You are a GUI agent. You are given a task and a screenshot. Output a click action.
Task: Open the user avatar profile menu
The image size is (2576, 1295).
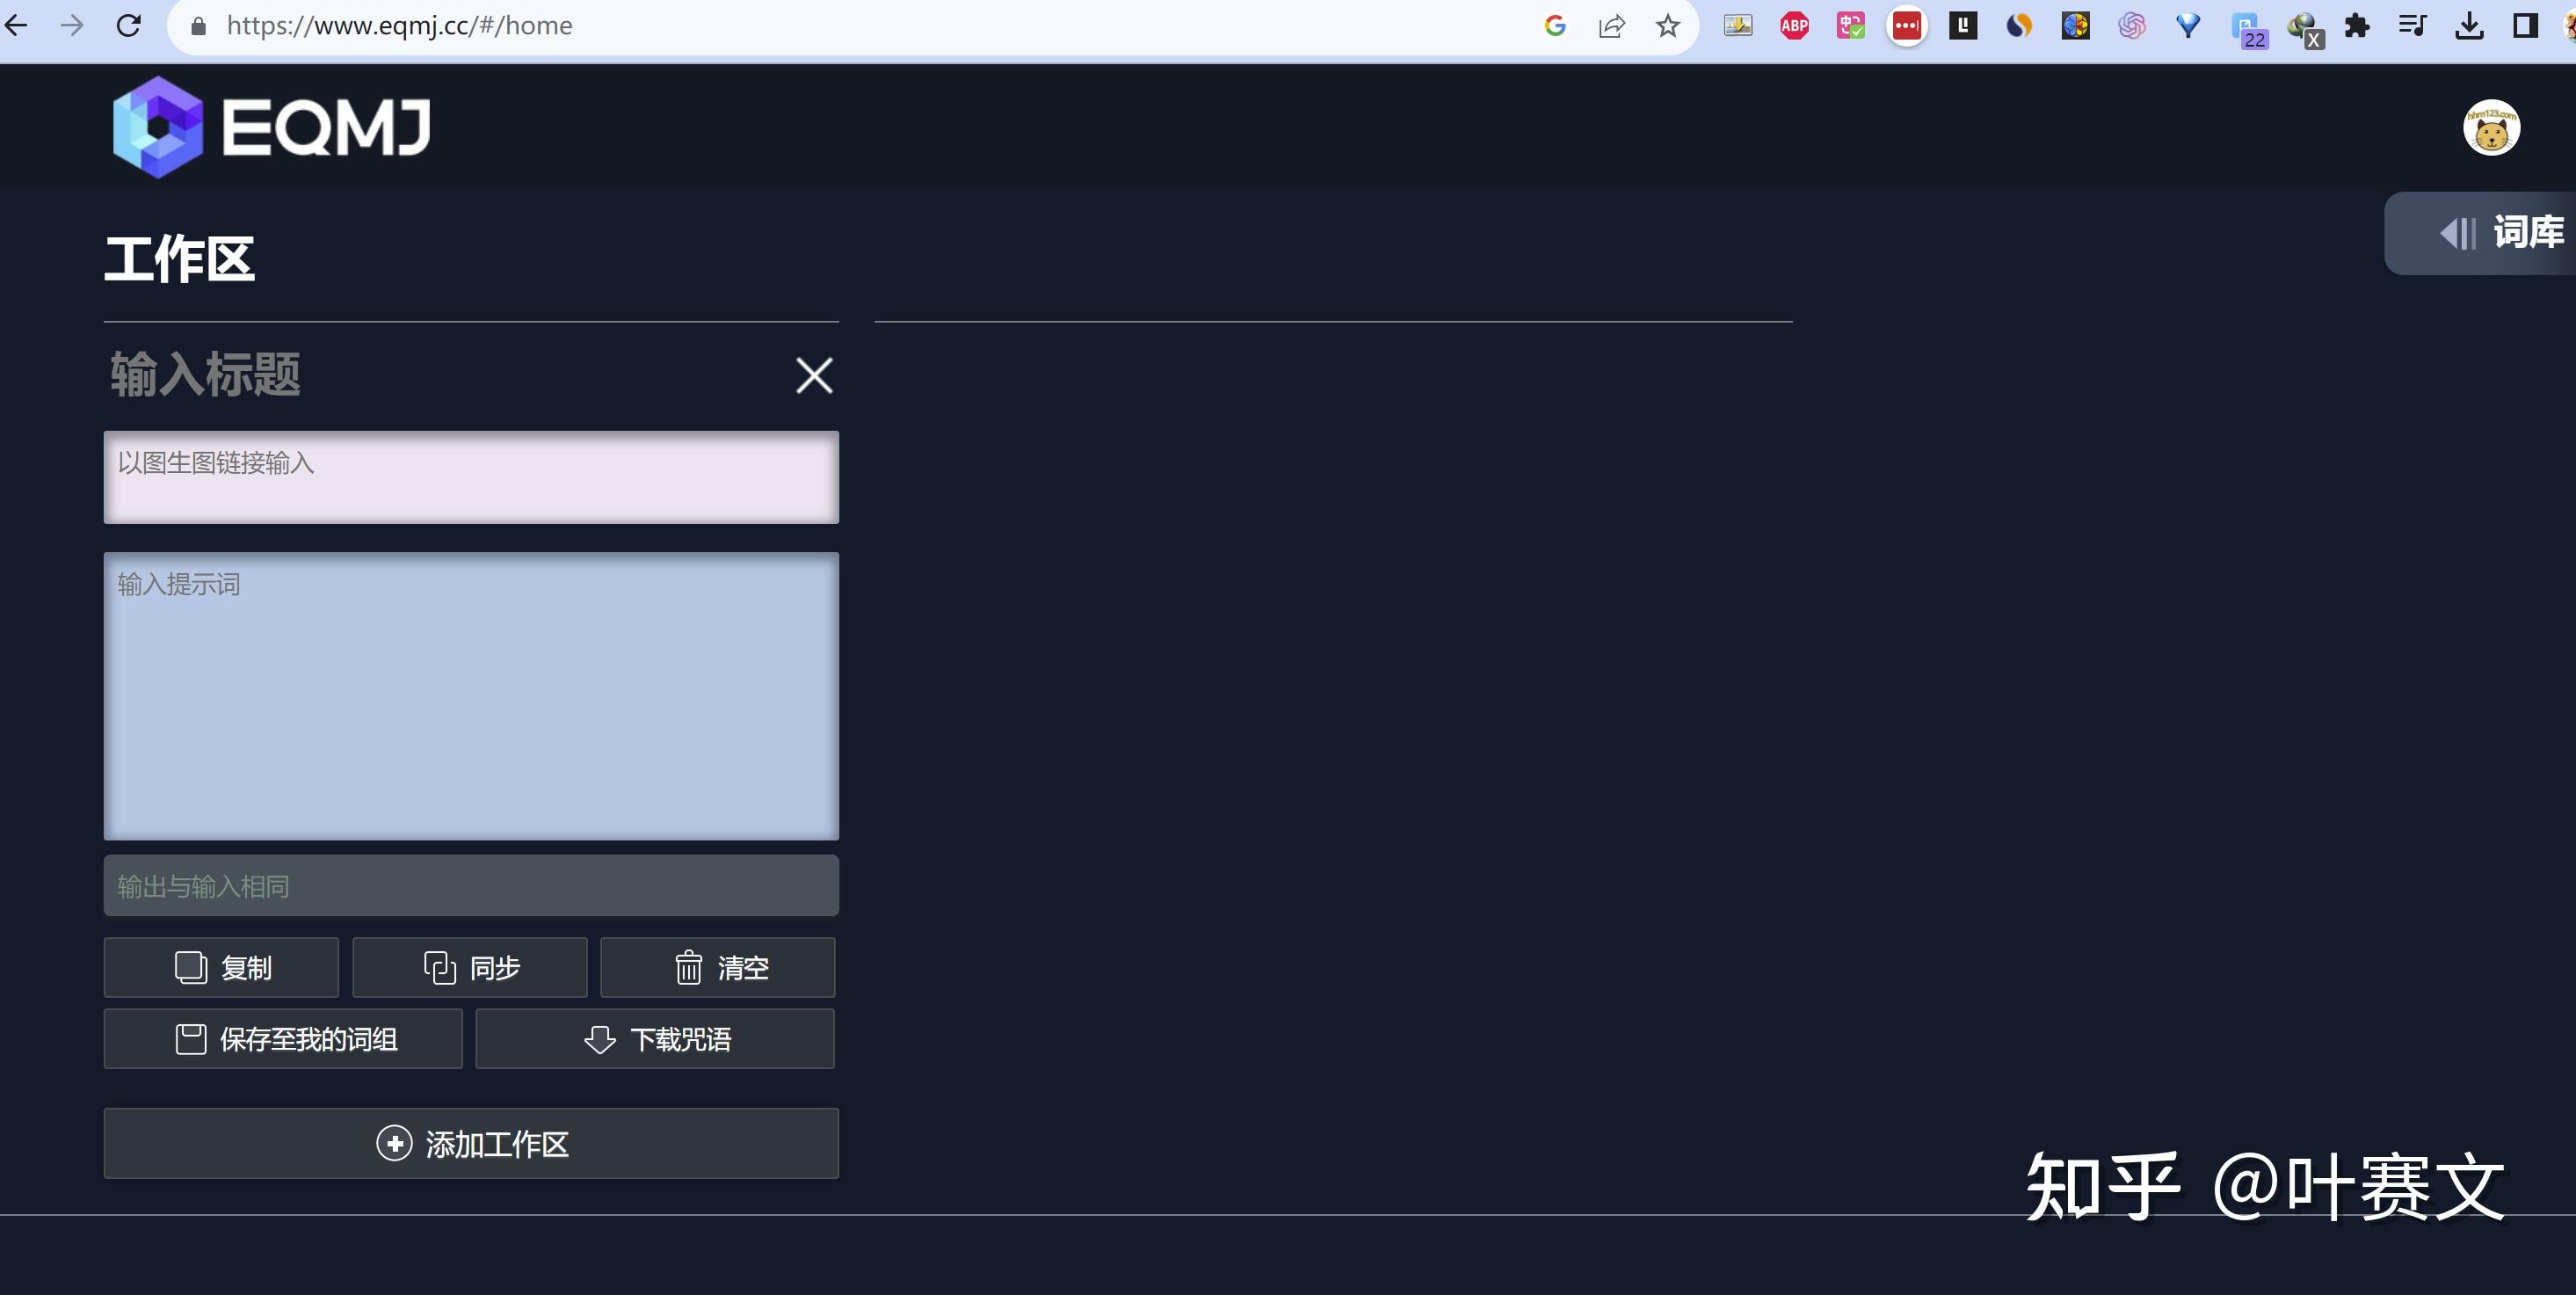[x=2490, y=128]
